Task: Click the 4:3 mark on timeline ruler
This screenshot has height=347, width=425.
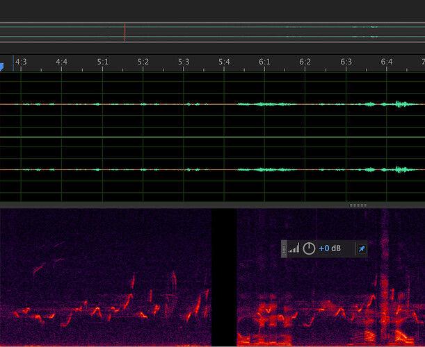Action: tap(21, 62)
